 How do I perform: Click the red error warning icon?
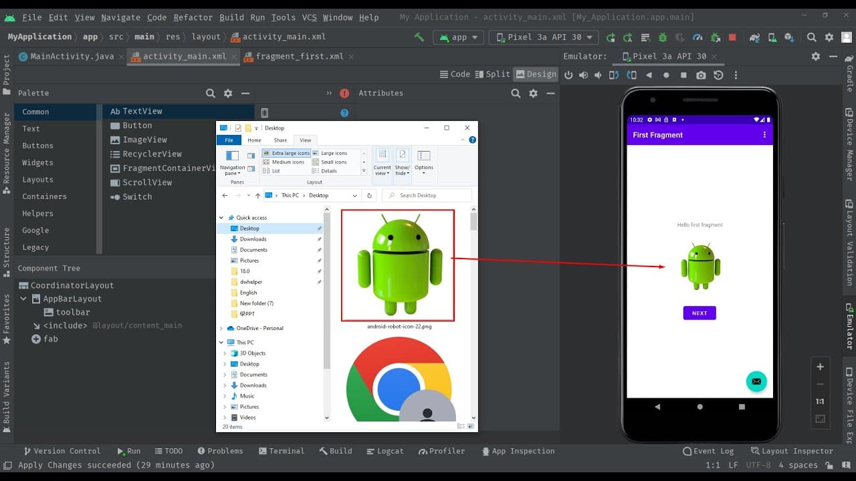(x=344, y=94)
